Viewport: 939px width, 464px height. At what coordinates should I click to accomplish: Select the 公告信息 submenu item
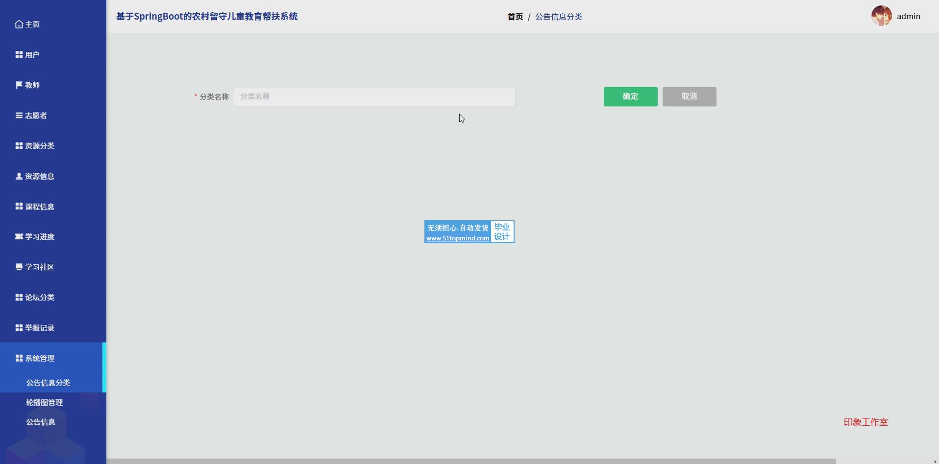41,422
